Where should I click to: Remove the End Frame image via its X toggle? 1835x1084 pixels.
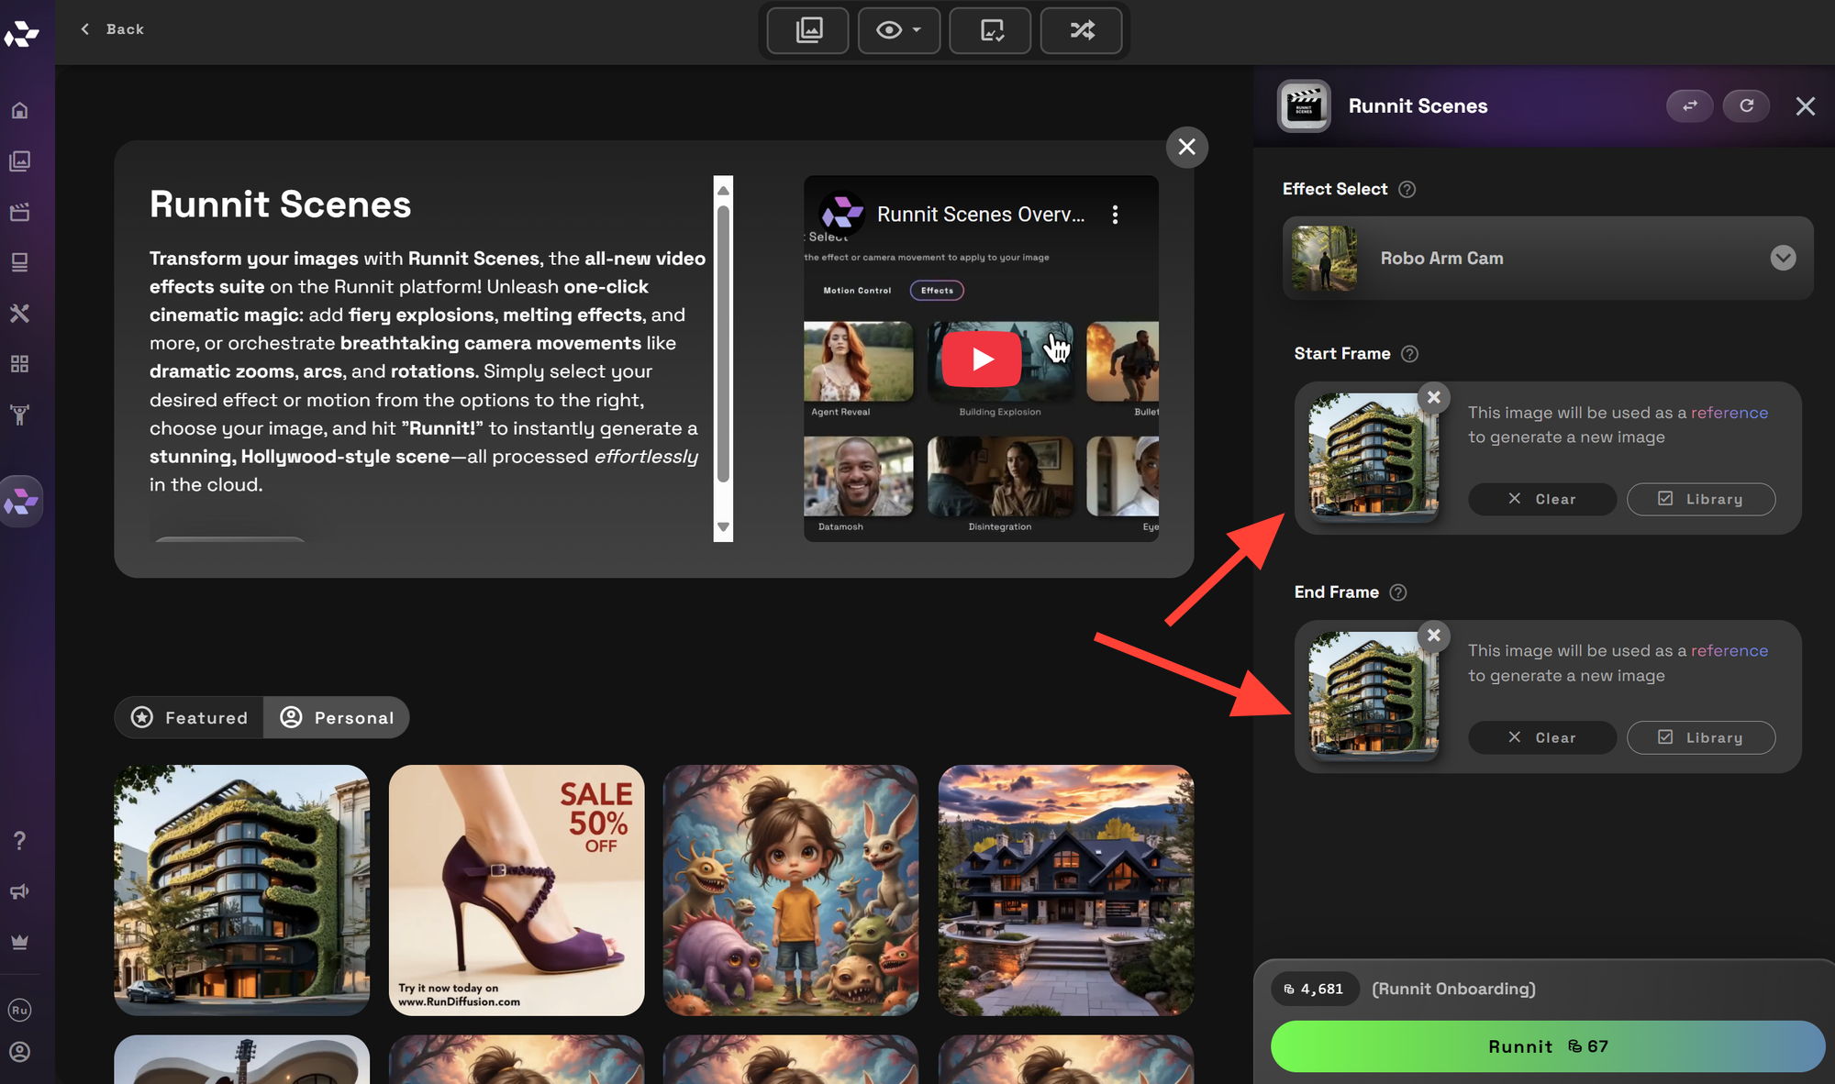pos(1433,636)
